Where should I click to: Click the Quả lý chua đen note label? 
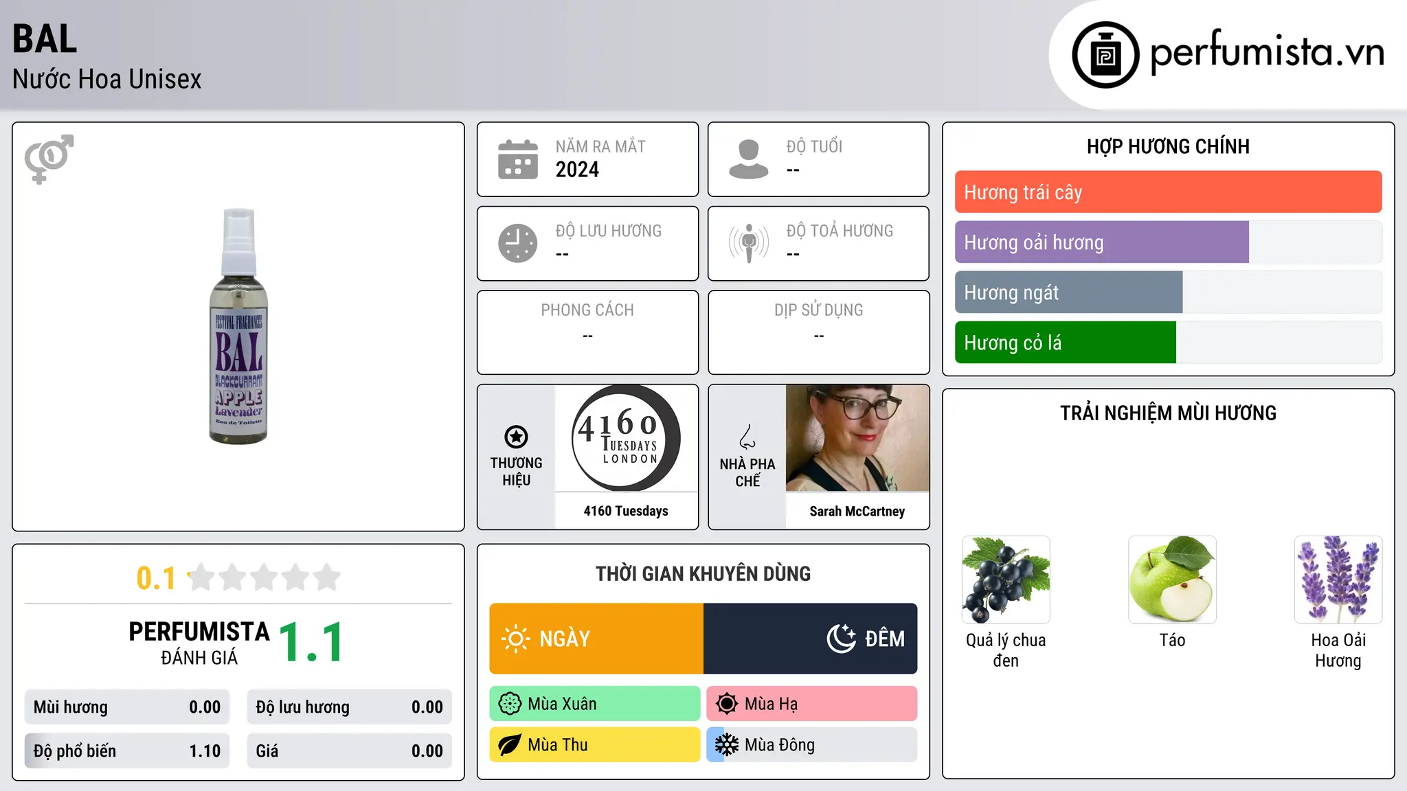(1006, 650)
